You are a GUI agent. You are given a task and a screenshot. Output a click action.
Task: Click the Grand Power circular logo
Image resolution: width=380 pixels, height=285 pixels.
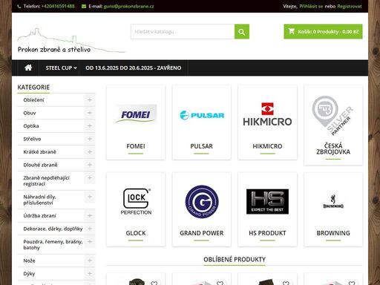click(x=202, y=202)
